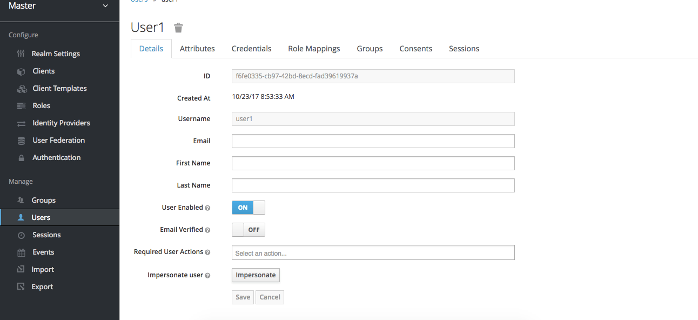Show help tooltip for User Enabled

coord(207,208)
